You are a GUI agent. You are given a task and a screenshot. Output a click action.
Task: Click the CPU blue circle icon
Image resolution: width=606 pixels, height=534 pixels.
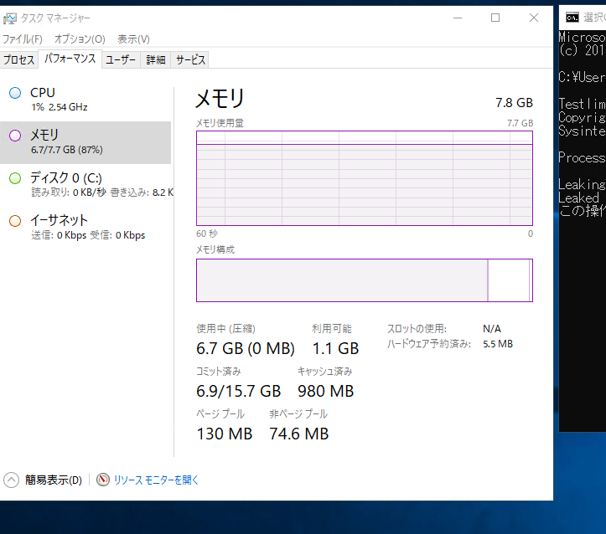15,93
